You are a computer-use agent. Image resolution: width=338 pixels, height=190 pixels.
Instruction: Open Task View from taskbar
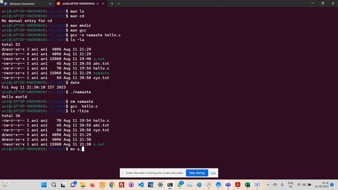click(63, 185)
